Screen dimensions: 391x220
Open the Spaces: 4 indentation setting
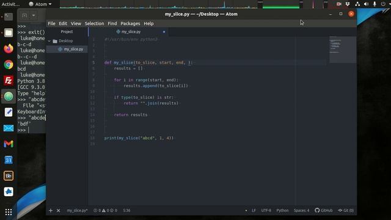301,210
